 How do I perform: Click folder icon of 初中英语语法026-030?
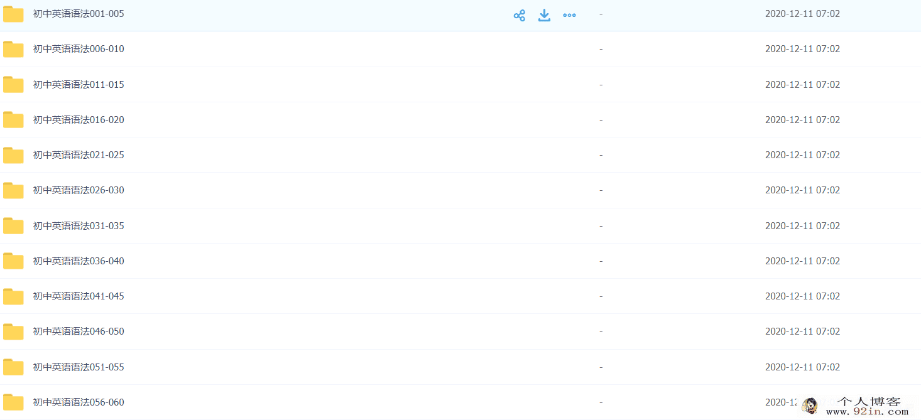(x=13, y=190)
